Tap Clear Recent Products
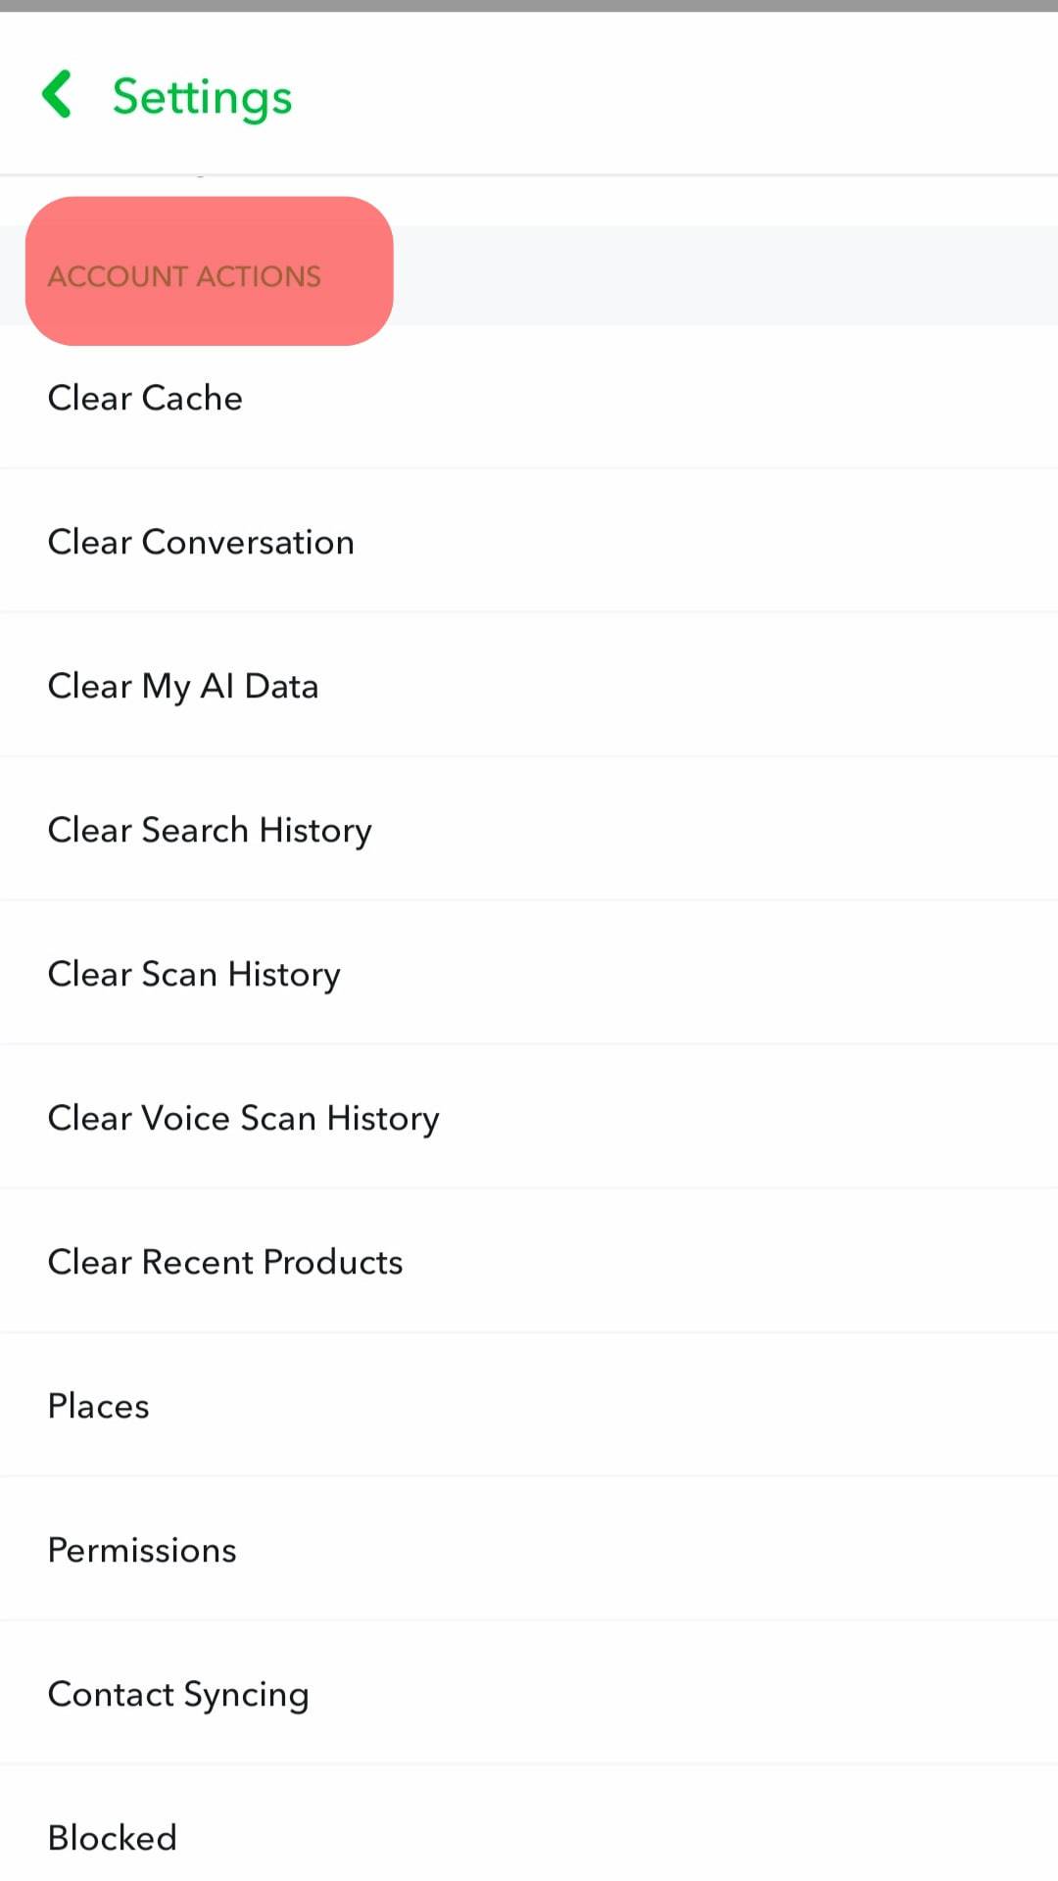This screenshot has height=1881, width=1058. click(x=225, y=1262)
